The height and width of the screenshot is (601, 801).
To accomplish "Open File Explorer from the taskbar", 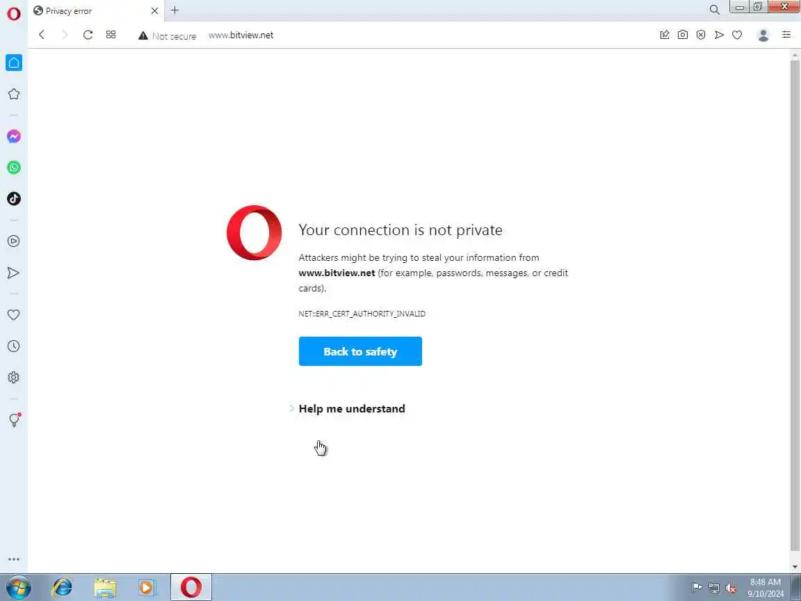I will click(105, 587).
